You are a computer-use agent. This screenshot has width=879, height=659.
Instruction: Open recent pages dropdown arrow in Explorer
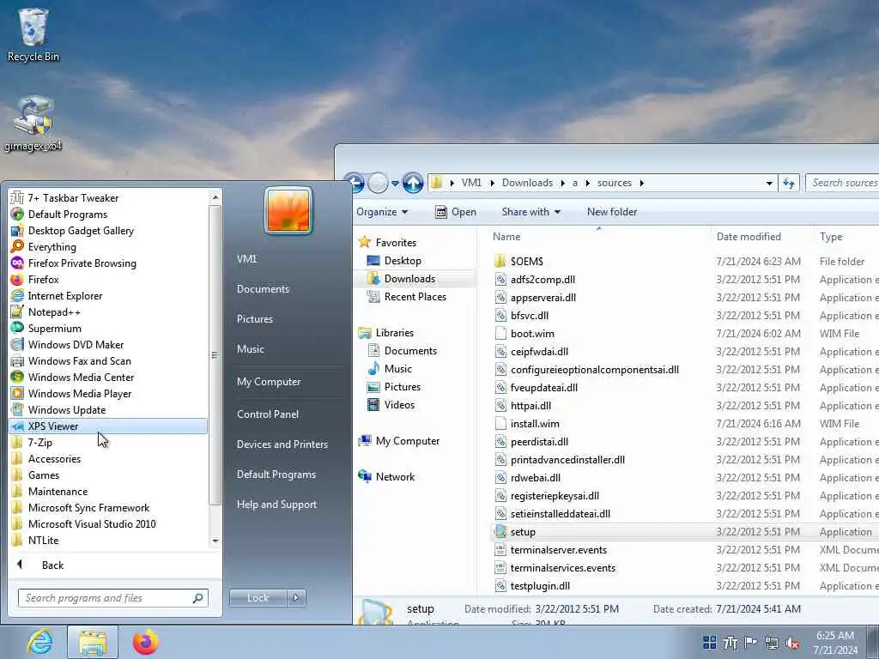(x=395, y=184)
